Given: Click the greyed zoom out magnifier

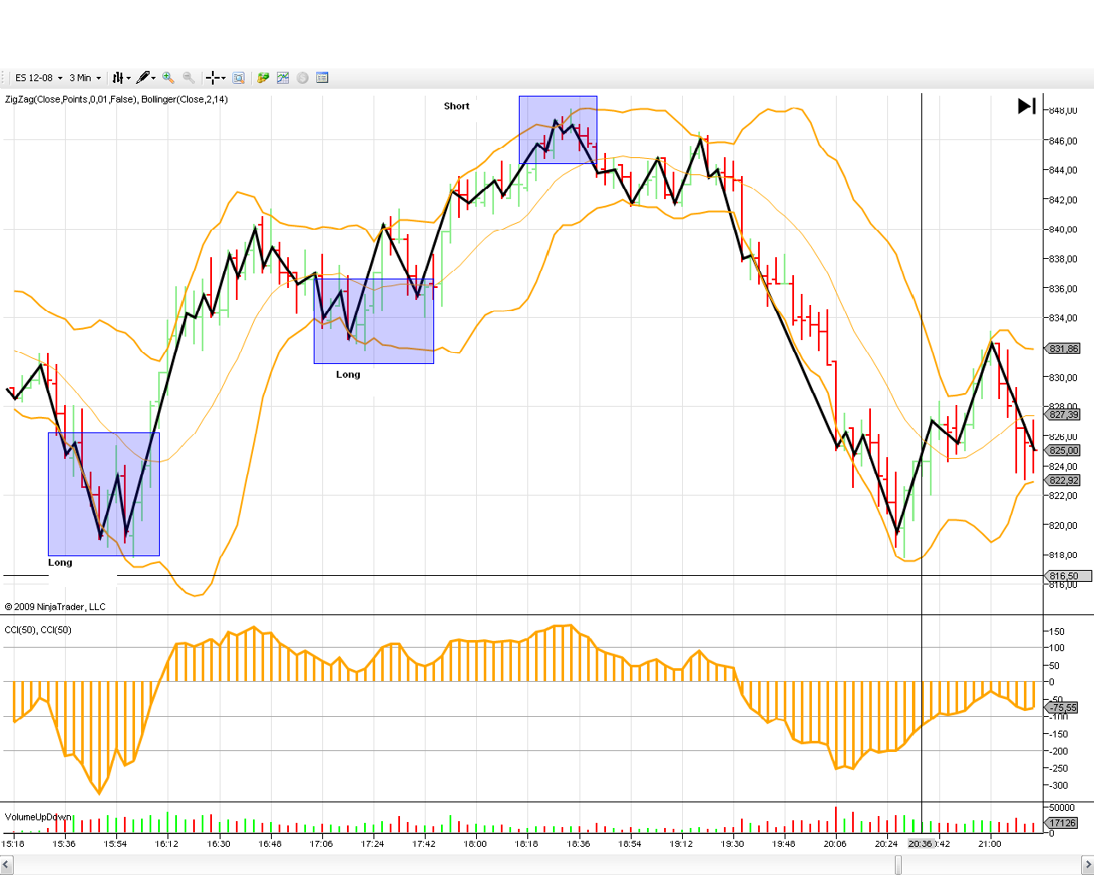Looking at the screenshot, I should (189, 78).
